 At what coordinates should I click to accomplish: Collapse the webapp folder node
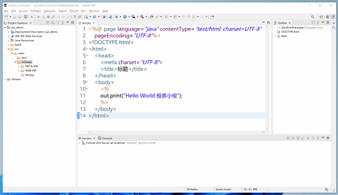tap(15, 62)
